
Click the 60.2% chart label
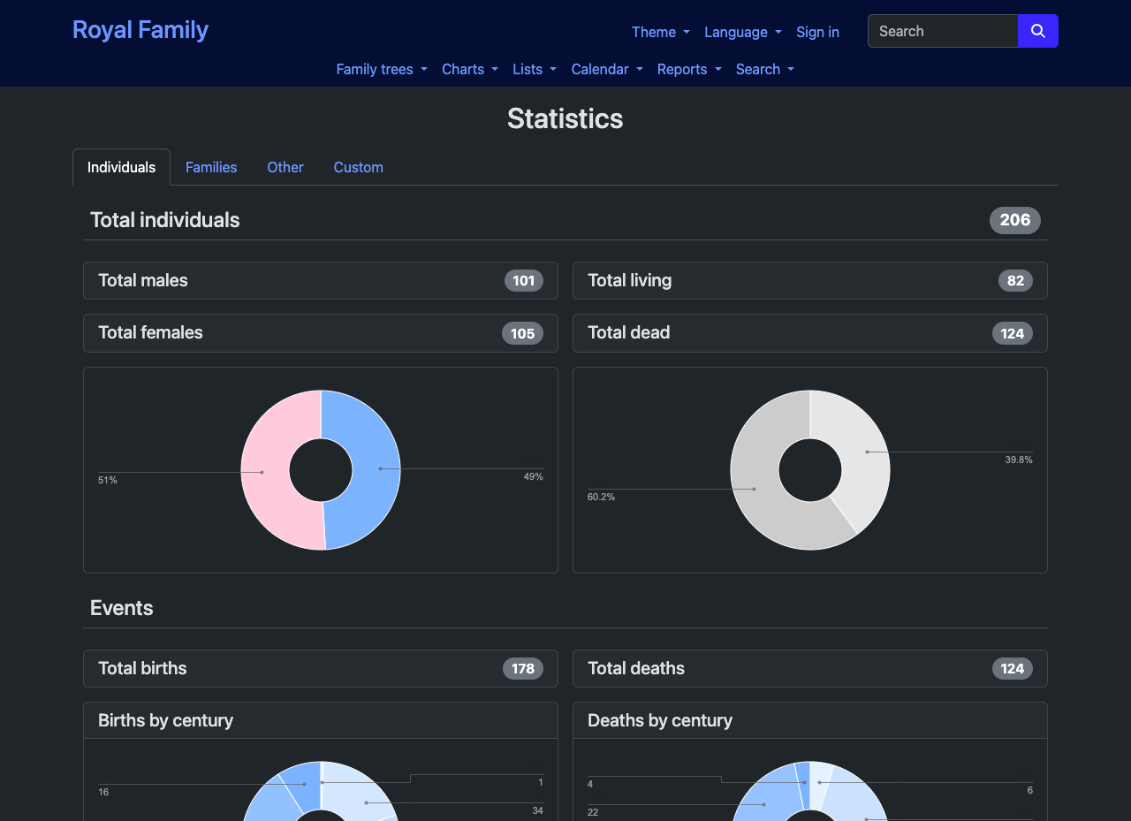601,498
